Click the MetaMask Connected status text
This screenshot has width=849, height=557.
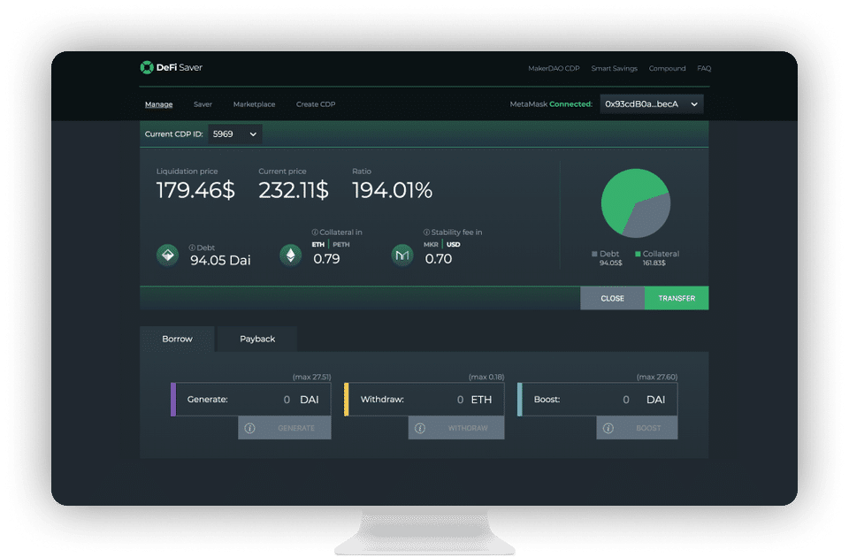point(551,104)
